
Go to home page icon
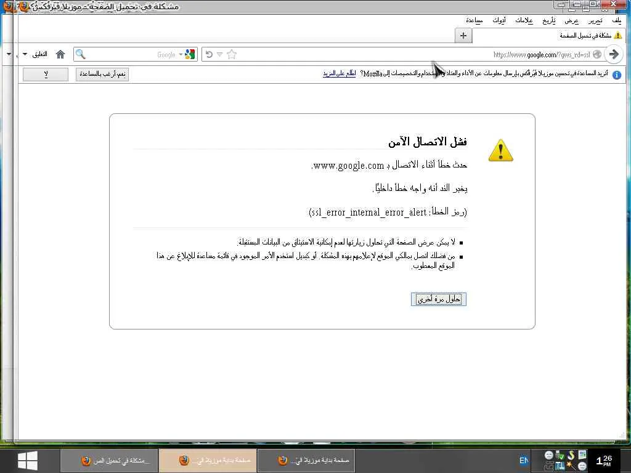pyautogui.click(x=60, y=54)
